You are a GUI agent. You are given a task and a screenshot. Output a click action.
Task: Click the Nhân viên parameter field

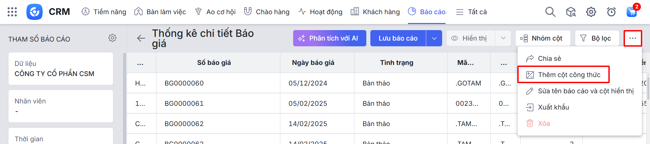coord(61,106)
